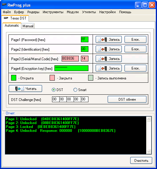This screenshot has width=157, height=169.
Task: Open the Ридеры menu
Action: (33, 12)
